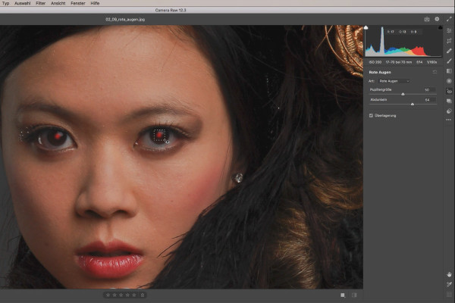
Task: Click the Abdunkeln value field
Action: click(430, 100)
